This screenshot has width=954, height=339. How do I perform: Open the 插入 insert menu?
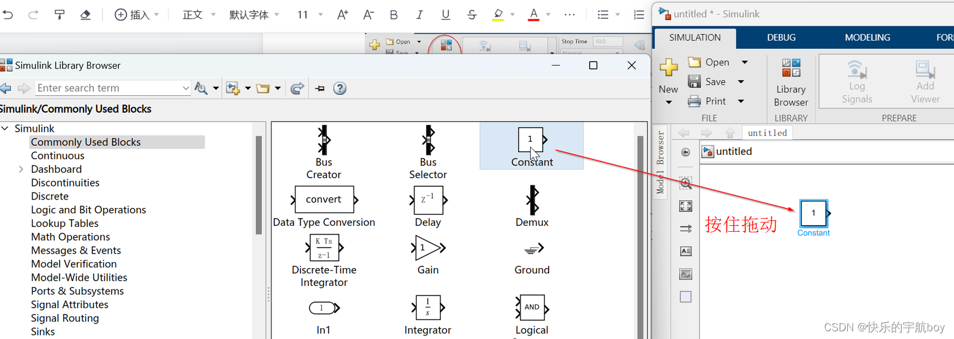coord(137,14)
